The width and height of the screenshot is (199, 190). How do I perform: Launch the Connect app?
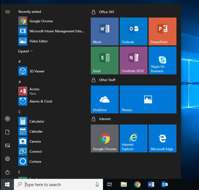51,151
